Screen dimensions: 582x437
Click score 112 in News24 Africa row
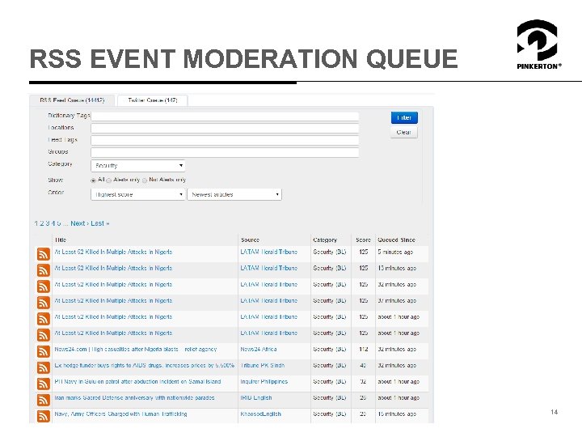[364, 350]
